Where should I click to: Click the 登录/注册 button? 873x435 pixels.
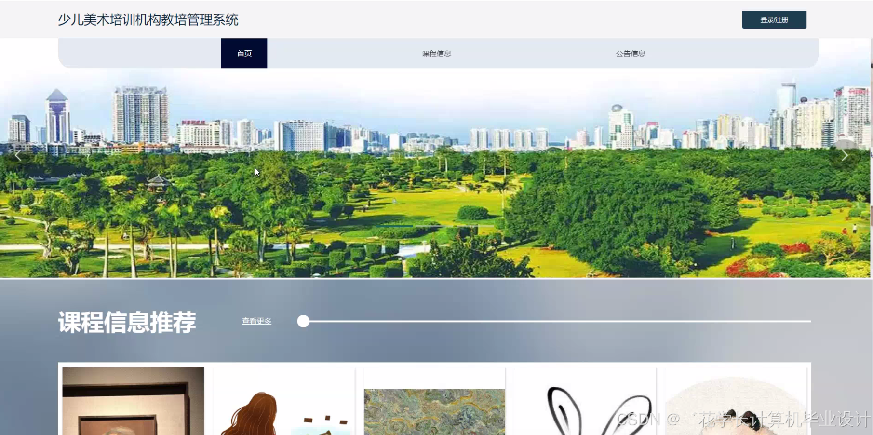pos(774,20)
